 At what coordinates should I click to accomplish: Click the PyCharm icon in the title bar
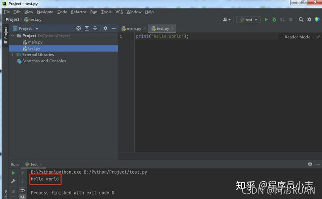pyautogui.click(x=4, y=4)
